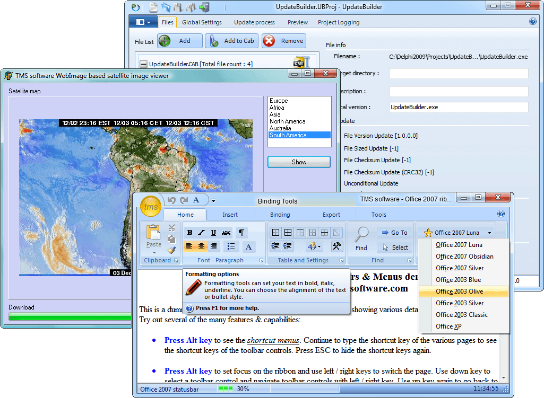Screen dimensions: 544x398
Task: Click the open folder icon in UpdateBuilder
Action: [x=166, y=7]
